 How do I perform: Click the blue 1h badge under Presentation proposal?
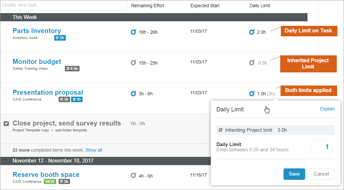point(77,100)
